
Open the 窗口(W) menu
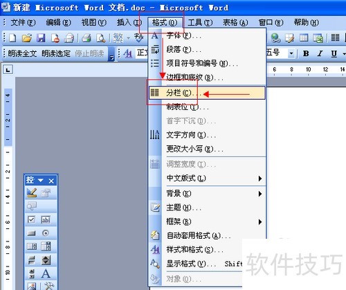pos(271,22)
